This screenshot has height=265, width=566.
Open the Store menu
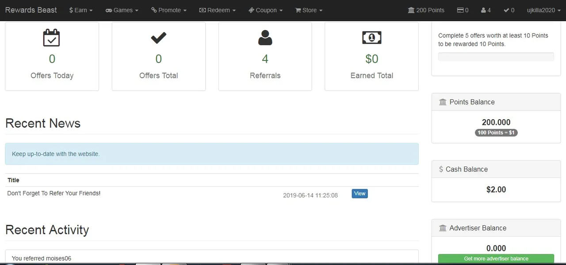pos(309,10)
